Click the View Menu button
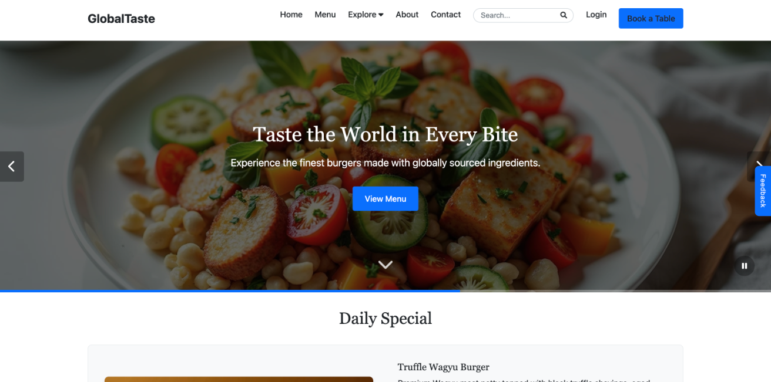This screenshot has height=382, width=771. pos(385,199)
